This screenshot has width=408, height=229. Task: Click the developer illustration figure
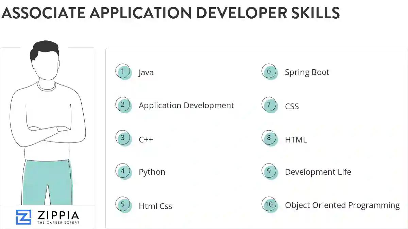(x=47, y=112)
